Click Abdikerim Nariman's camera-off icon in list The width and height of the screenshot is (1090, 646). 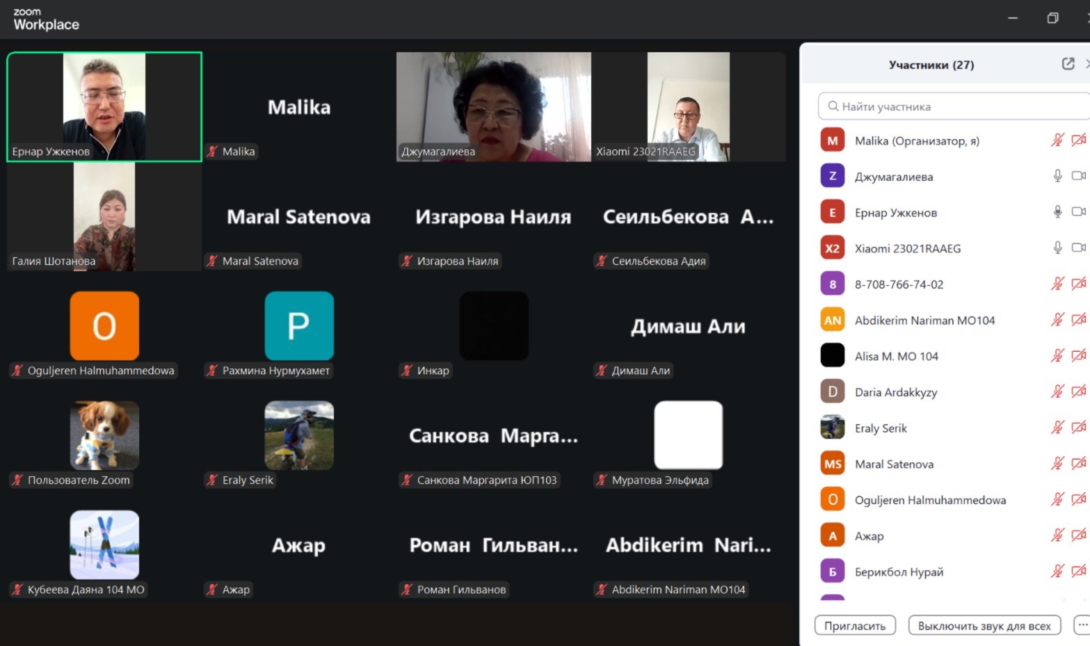(1078, 320)
